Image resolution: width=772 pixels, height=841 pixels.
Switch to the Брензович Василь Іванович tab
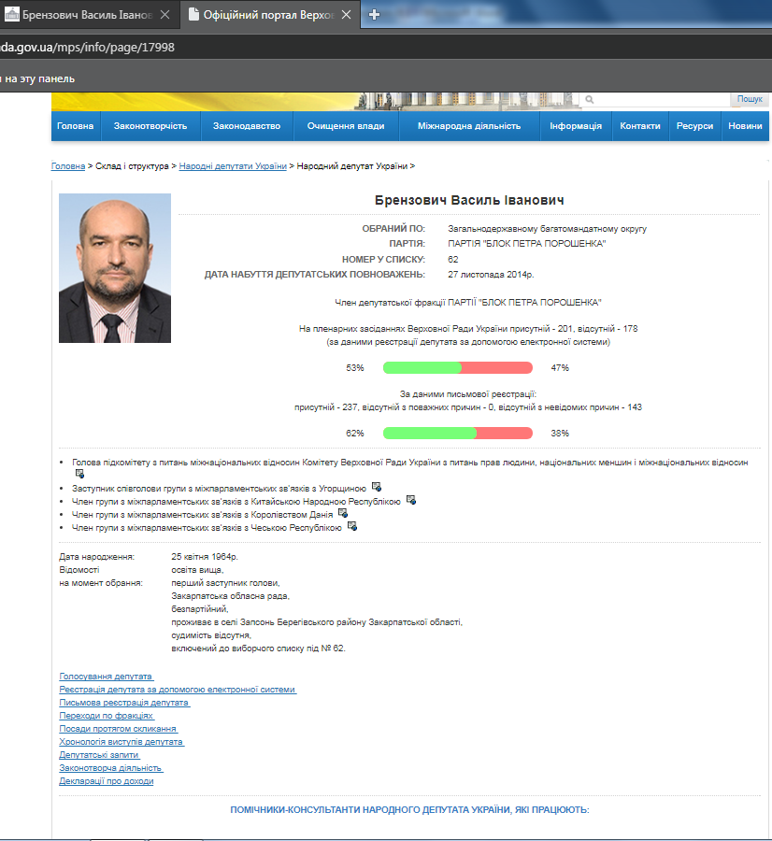pos(79,15)
